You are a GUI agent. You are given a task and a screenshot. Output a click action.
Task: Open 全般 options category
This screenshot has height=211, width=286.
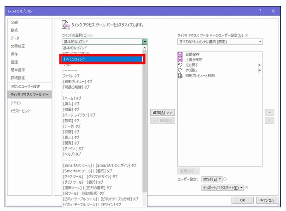29,22
